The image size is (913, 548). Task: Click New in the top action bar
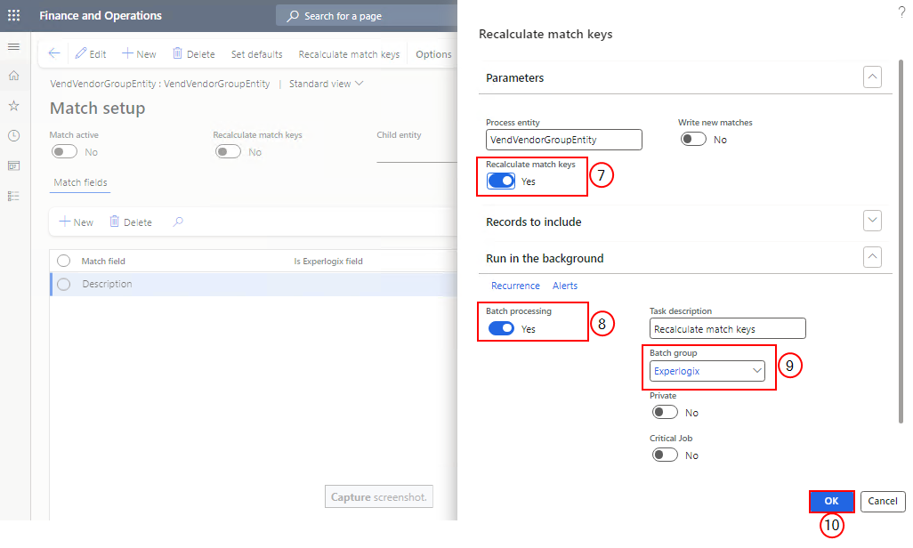coord(139,53)
